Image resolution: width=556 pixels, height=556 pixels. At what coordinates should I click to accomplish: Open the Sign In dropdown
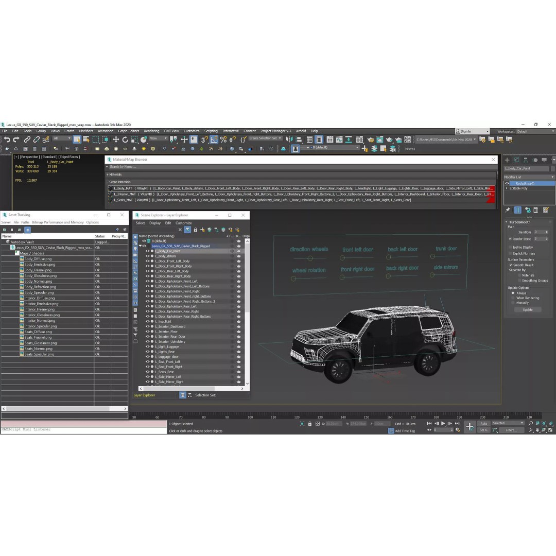coord(472,132)
